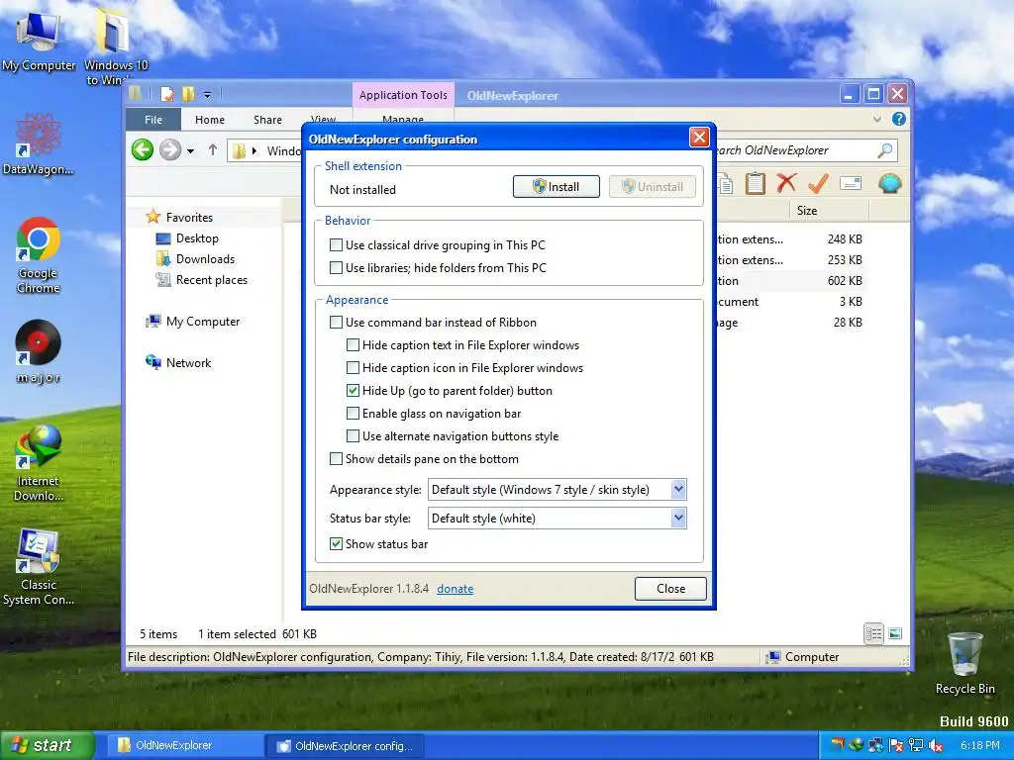Click the Forward arrow in Explorer
Viewport: 1014px width, 760px height.
pos(170,150)
